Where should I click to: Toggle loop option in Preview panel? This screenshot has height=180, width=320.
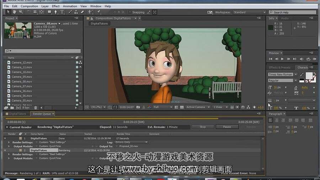[x=308, y=59]
